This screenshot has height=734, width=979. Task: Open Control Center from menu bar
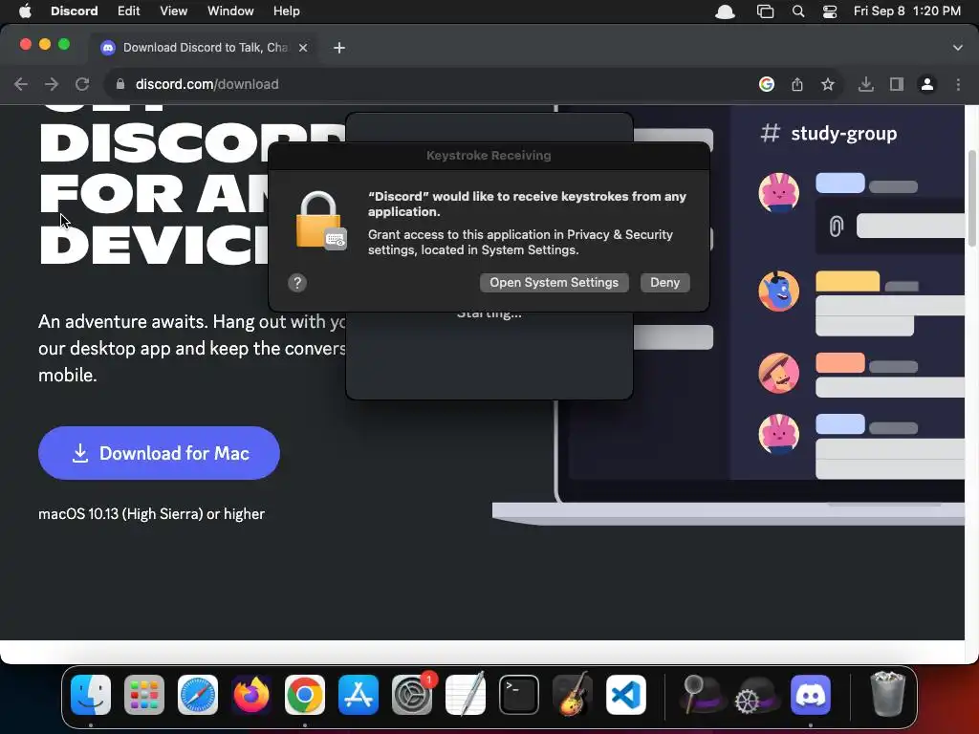tap(829, 11)
